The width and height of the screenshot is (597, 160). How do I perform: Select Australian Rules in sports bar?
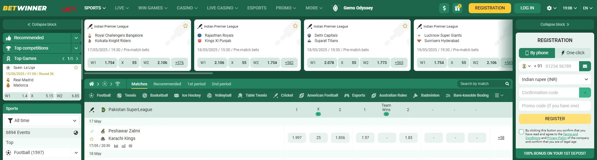(x=389, y=95)
